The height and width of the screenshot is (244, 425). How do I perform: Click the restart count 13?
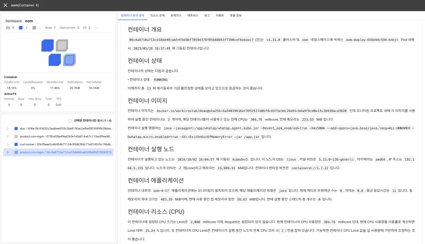pyautogui.click(x=149, y=88)
